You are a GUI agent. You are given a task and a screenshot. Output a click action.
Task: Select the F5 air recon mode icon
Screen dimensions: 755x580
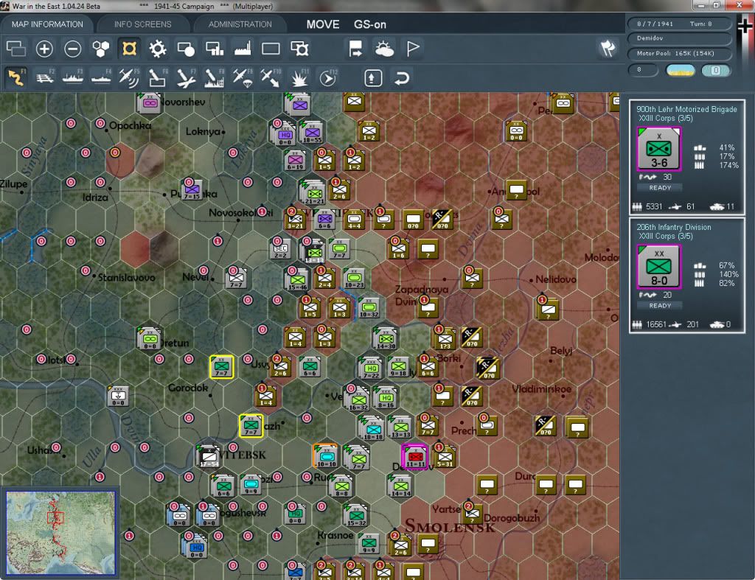coord(129,77)
